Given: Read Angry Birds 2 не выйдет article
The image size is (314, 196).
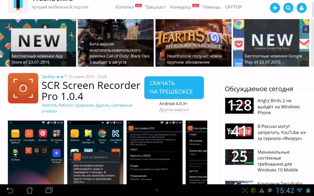Looking at the screenshot, I should [x=279, y=107].
